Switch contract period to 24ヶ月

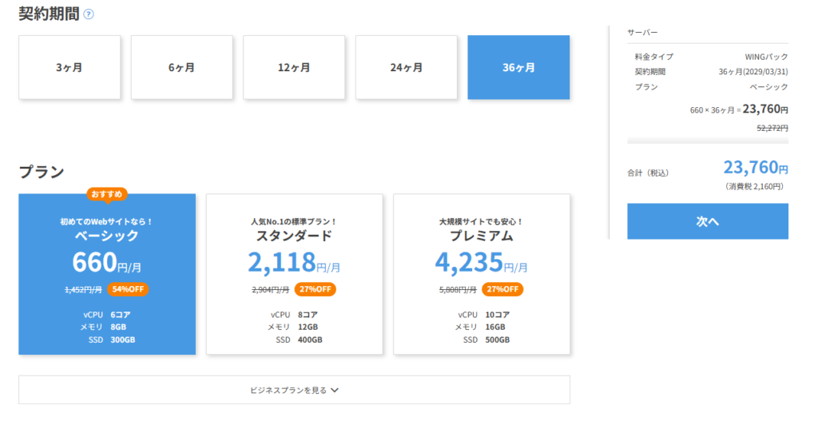coord(407,68)
